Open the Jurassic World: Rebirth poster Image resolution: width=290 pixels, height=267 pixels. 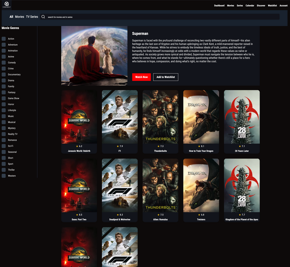click(79, 117)
